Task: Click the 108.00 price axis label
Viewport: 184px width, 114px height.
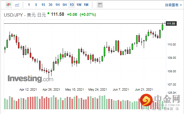Action: coord(172,71)
